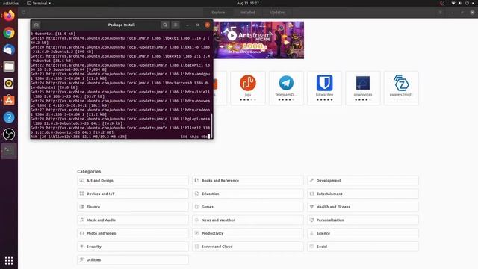Open the Terminal app menu dropdown
The image size is (478, 269).
pos(39,3)
